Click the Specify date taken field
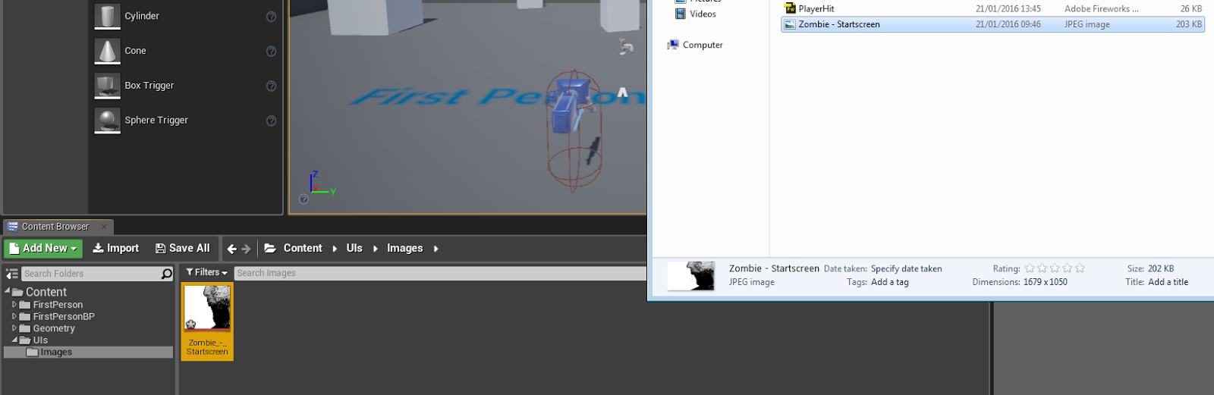The width and height of the screenshot is (1214, 395). 906,268
